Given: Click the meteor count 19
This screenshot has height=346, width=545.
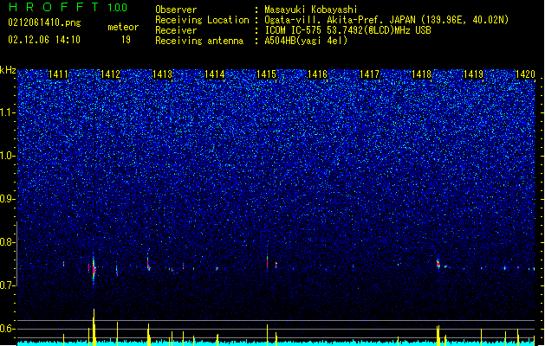Looking at the screenshot, I should point(126,40).
